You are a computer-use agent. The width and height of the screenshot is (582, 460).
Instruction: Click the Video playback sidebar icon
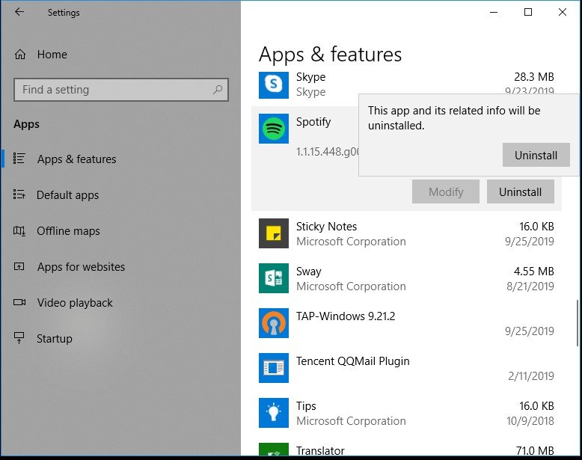(19, 303)
